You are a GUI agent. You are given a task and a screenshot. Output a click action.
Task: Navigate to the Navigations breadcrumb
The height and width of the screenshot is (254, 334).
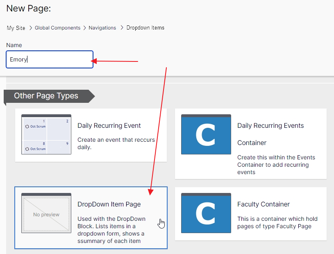pyautogui.click(x=102, y=28)
